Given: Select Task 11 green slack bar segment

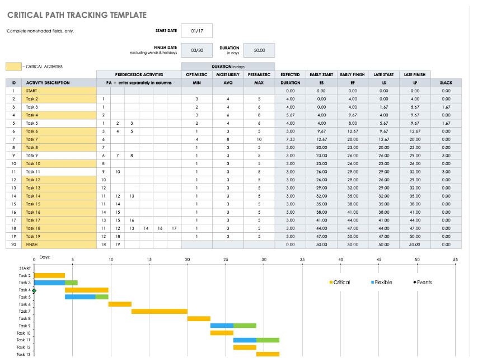Looking at the screenshot, I should click(268, 340).
